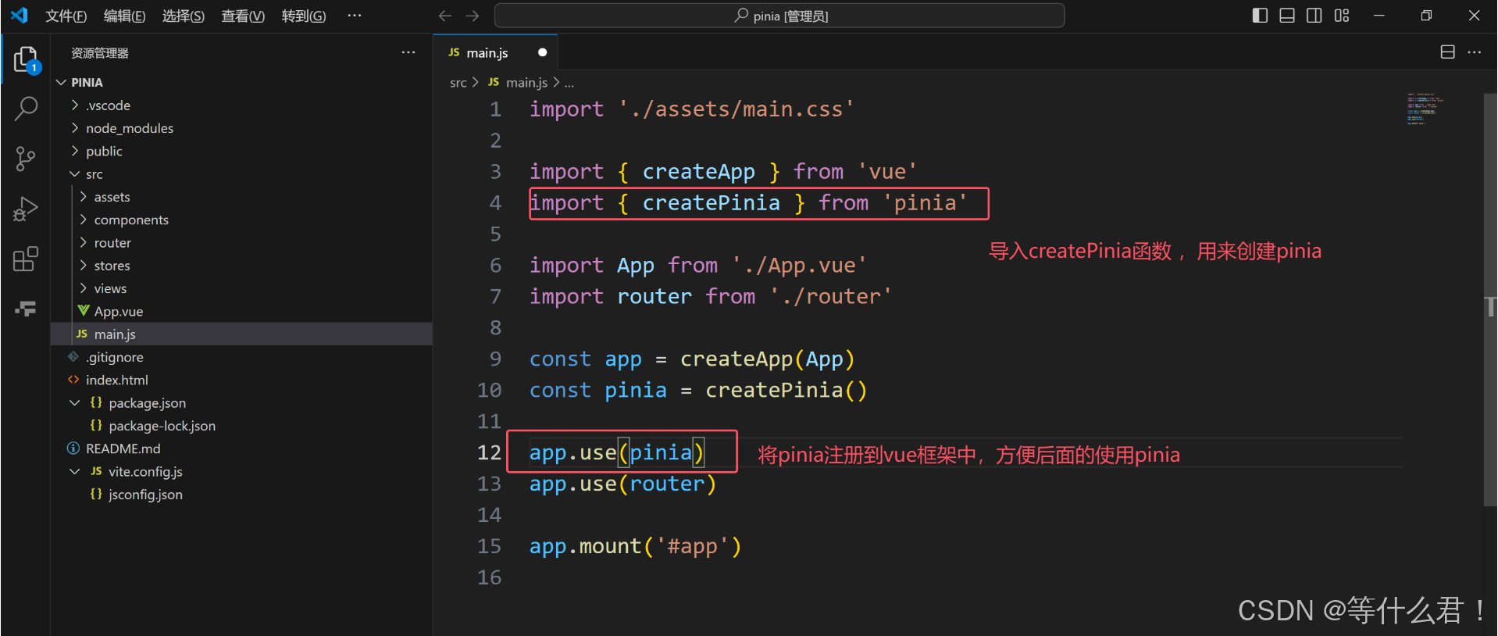The image size is (1498, 636).
Task: Expand the public folder
Action: click(x=74, y=151)
